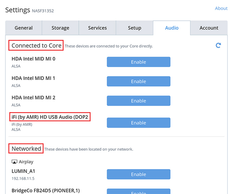Open the About link
The height and width of the screenshot is (194, 233).
point(221,8)
